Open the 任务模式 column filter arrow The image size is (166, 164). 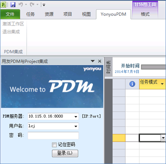click(162, 84)
